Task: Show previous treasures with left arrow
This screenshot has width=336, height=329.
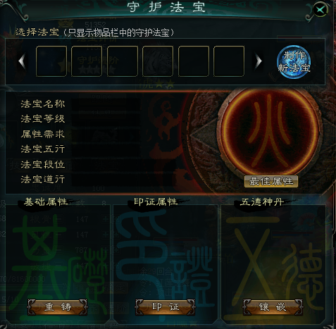Action: coord(22,61)
